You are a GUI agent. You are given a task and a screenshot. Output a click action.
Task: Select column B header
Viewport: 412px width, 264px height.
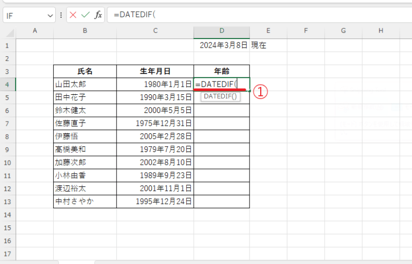85,31
